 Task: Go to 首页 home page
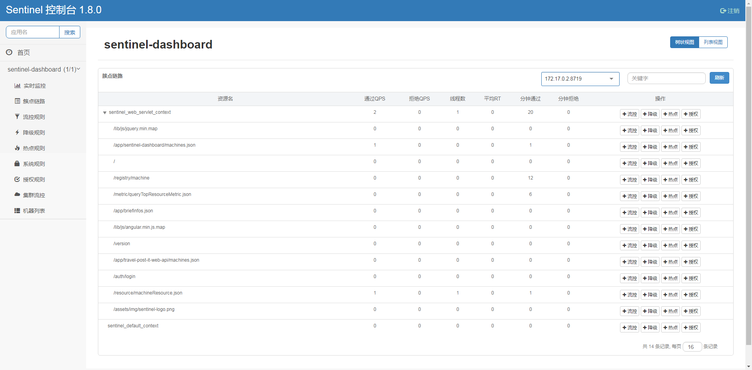tap(23, 52)
